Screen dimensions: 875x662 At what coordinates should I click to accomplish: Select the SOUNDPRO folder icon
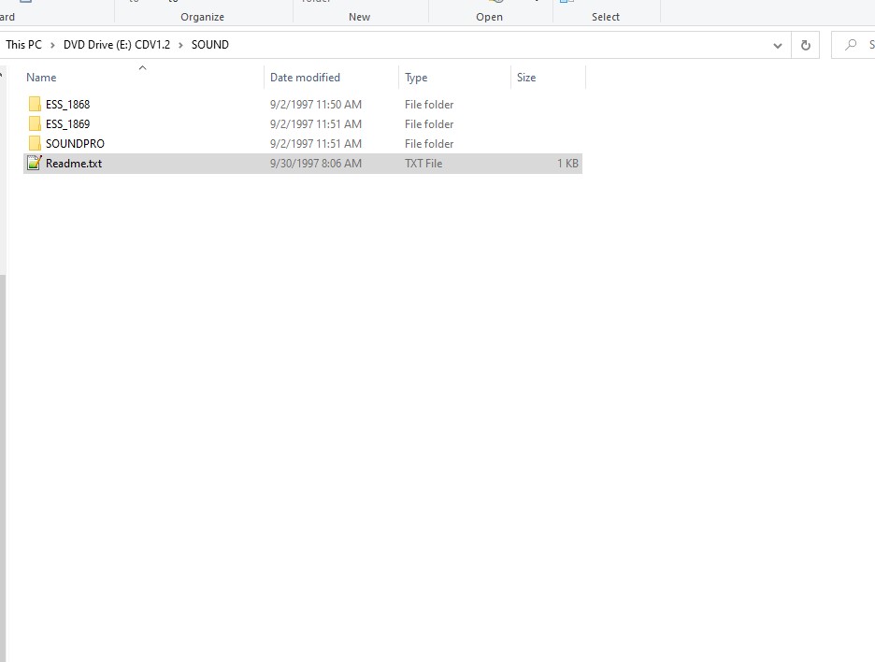click(x=35, y=144)
